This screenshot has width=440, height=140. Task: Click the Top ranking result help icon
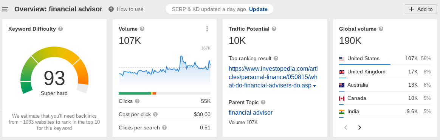point(276,59)
